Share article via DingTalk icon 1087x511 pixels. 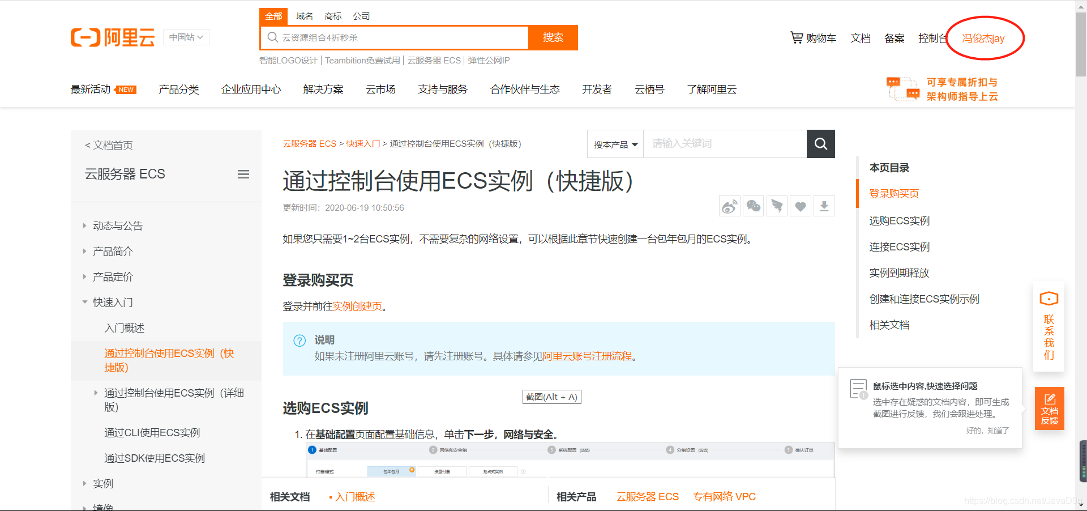pyautogui.click(x=777, y=206)
